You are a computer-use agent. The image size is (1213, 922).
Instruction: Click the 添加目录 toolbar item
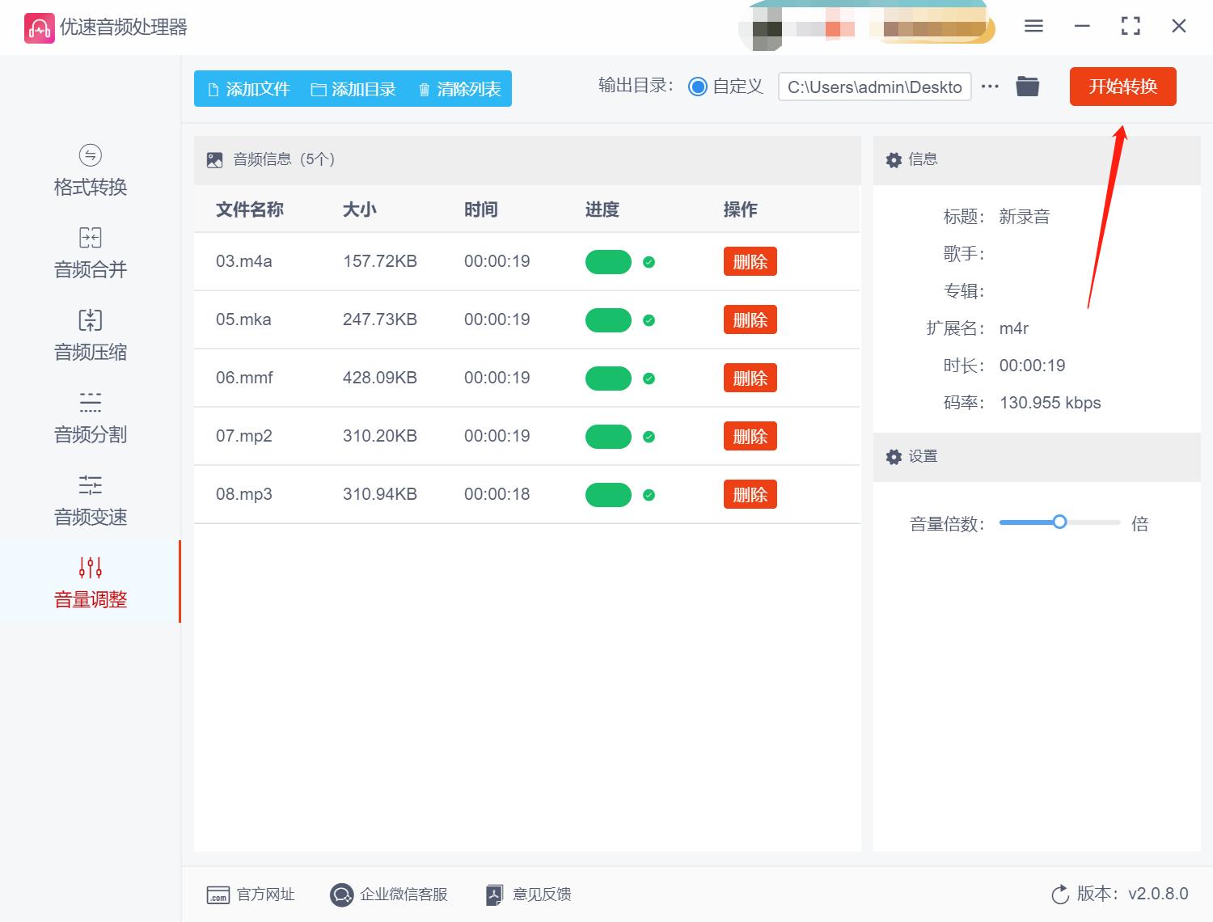pyautogui.click(x=353, y=89)
